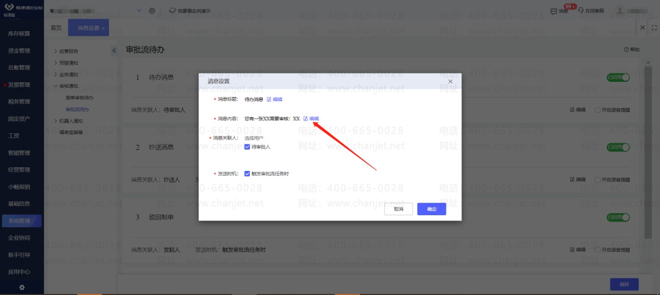Open 在线客服 online support
Viewport: 660px width, 295px height.
(x=591, y=10)
